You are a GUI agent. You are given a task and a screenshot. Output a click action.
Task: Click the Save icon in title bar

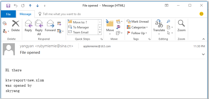coord(8,6)
